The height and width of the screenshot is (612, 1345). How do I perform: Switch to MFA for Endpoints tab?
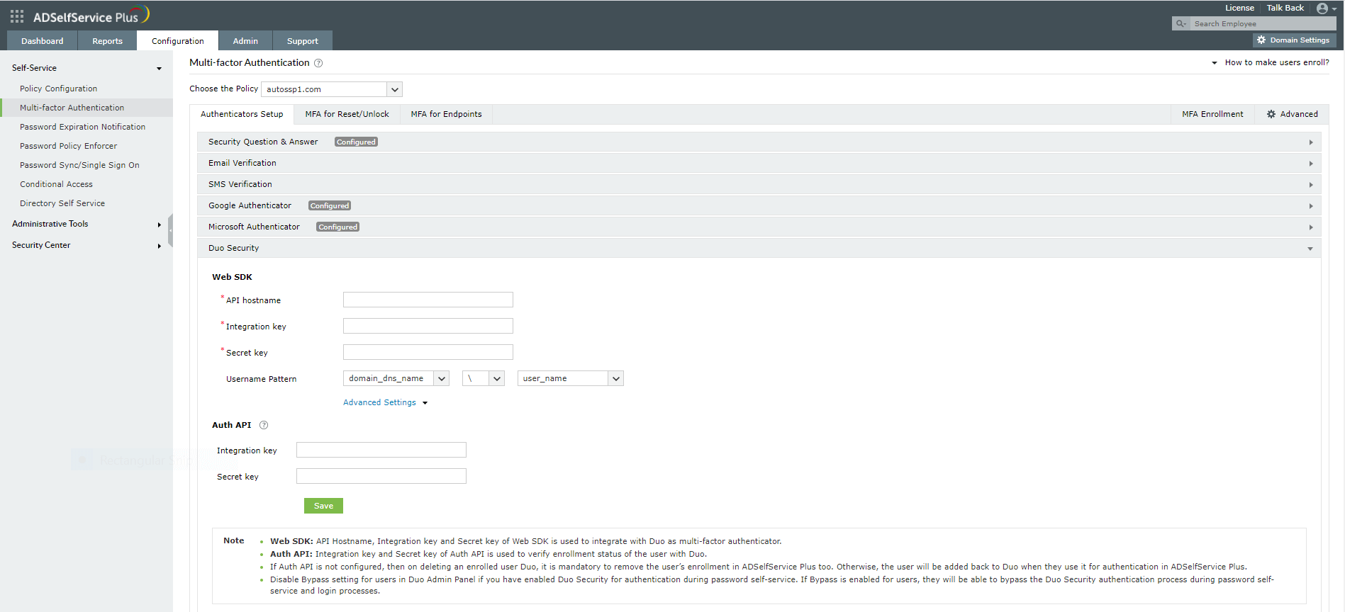[x=446, y=114]
